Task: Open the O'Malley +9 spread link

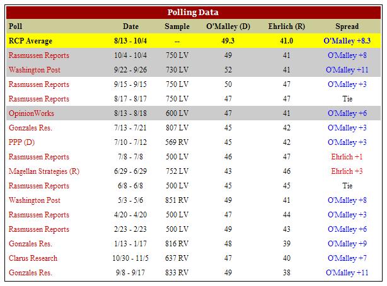Action: (x=347, y=244)
